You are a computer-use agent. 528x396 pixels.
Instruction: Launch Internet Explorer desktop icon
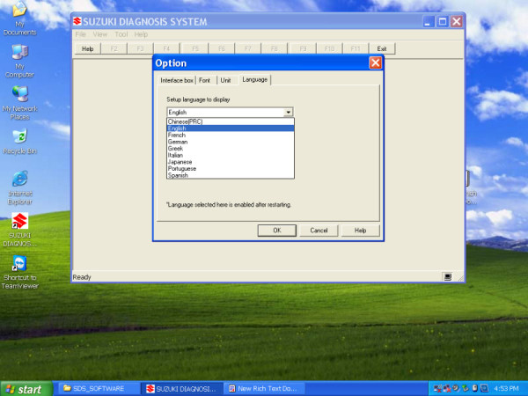click(19, 178)
